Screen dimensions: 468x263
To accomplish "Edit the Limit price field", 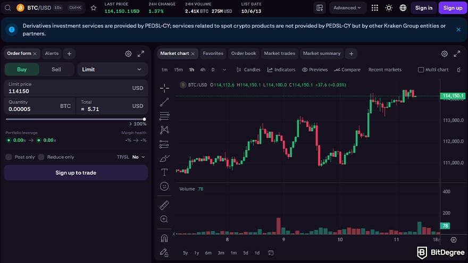I will click(76, 88).
